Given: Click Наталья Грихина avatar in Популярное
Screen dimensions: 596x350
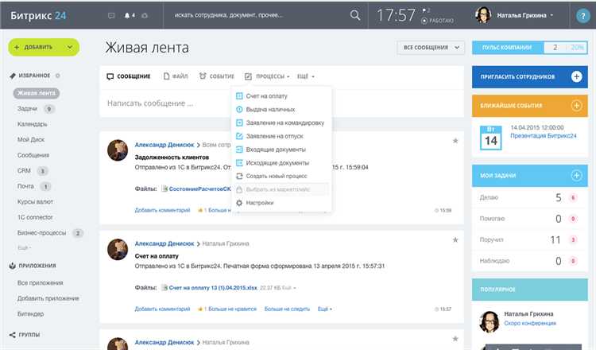Looking at the screenshot, I should coord(490,322).
